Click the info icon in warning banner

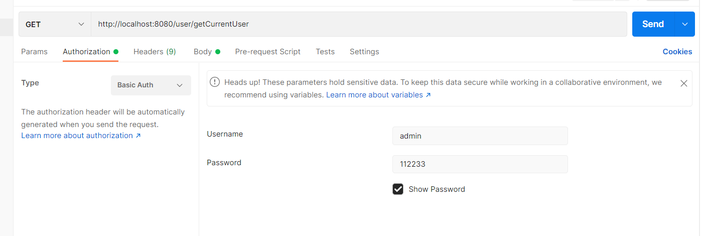coord(215,82)
